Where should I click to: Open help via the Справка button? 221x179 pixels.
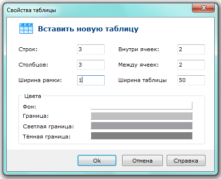click(x=186, y=160)
